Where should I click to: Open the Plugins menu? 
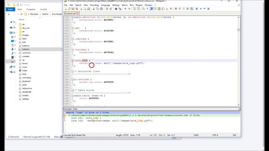pos(139,5)
